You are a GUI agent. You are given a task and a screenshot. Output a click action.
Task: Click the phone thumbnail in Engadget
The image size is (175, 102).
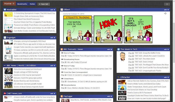point(8,50)
